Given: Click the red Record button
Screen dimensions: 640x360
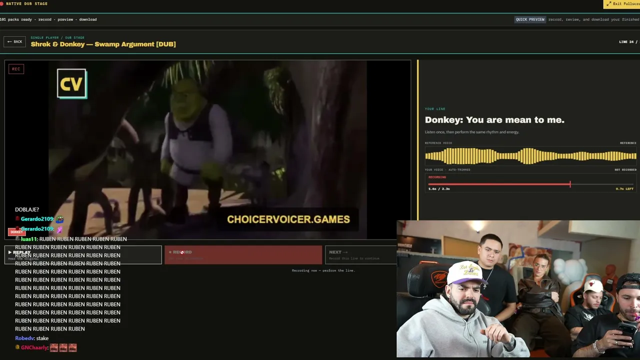Looking at the screenshot, I should pos(243,254).
